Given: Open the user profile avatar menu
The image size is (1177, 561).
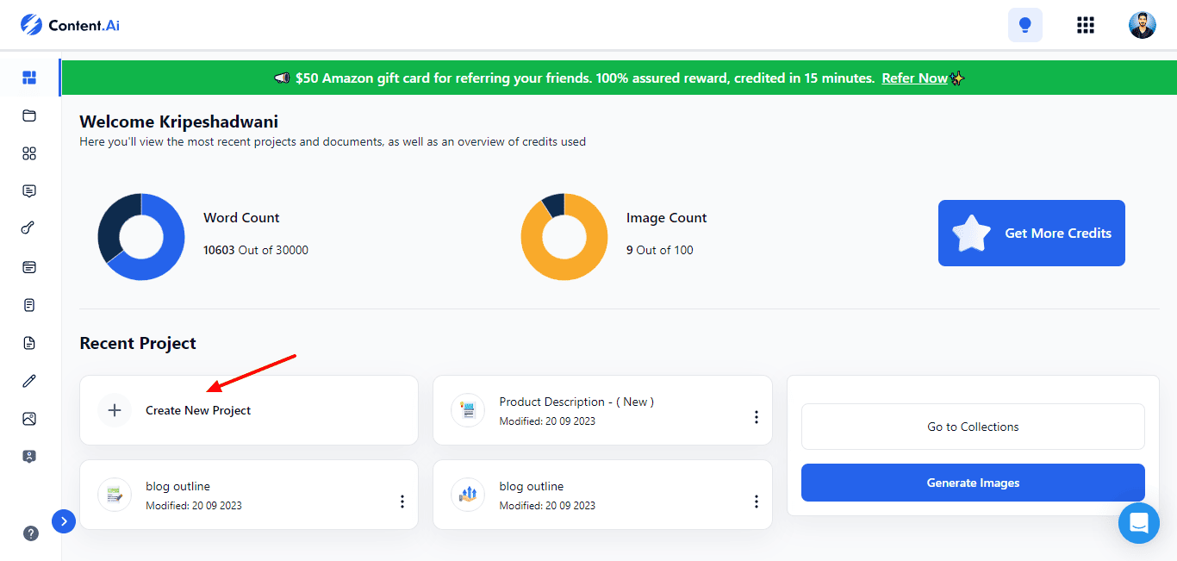Looking at the screenshot, I should (x=1142, y=25).
